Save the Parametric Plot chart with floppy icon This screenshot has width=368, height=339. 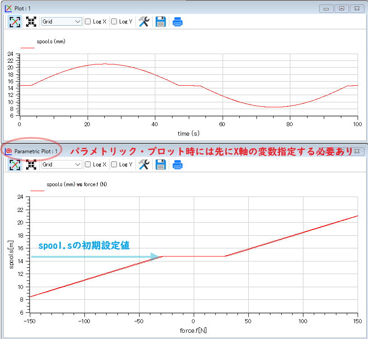(161, 165)
